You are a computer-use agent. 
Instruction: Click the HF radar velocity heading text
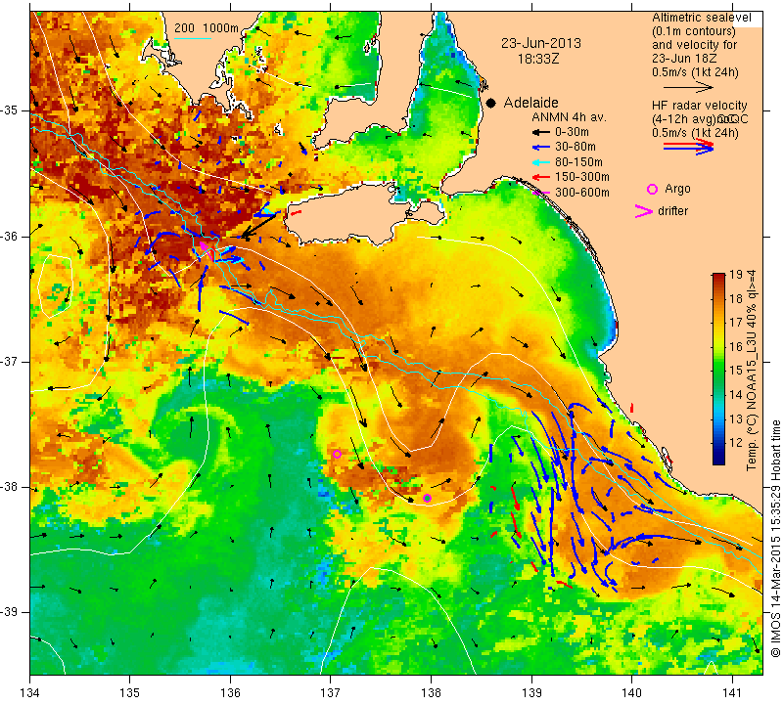[699, 106]
